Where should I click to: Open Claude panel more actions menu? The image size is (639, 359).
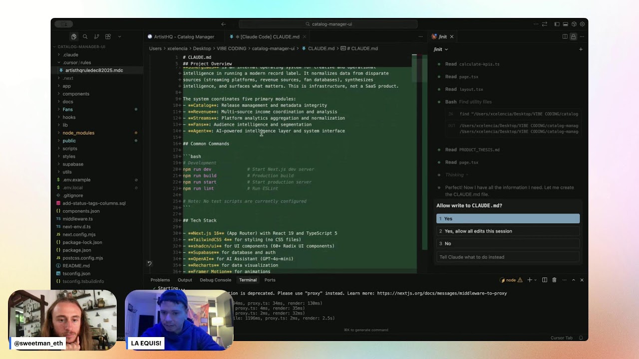[x=582, y=36]
